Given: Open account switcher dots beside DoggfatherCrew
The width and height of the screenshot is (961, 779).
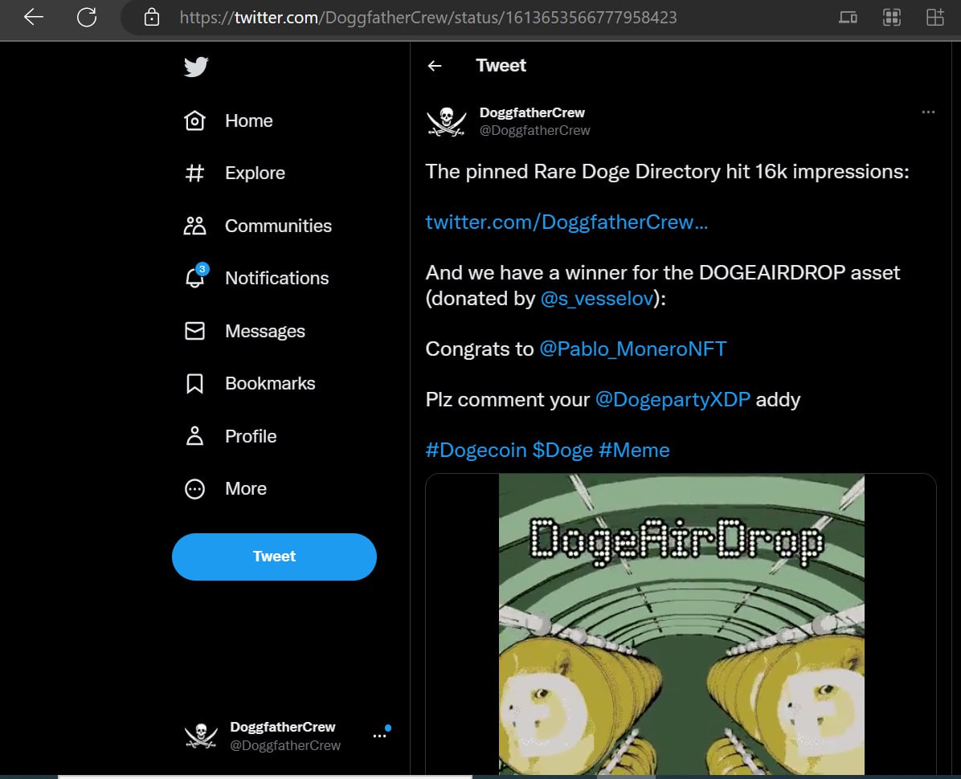Looking at the screenshot, I should coord(379,736).
